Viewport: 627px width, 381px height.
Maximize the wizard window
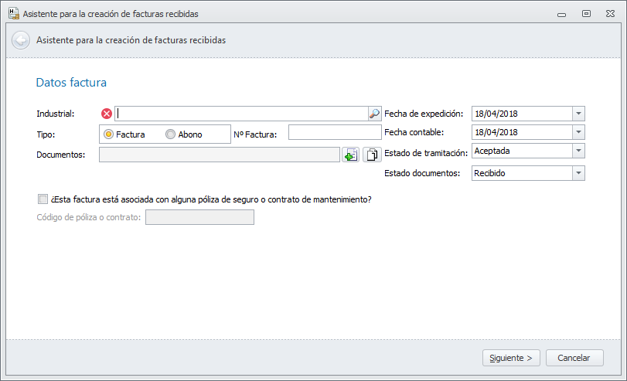coord(587,13)
